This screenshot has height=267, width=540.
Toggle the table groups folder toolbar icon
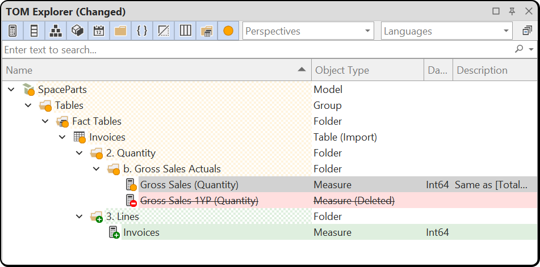(x=207, y=31)
